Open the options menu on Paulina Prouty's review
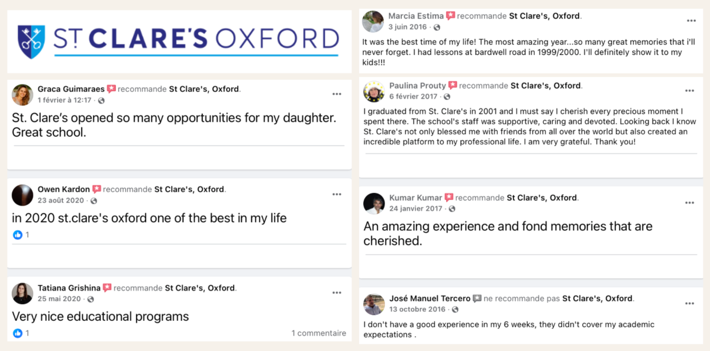This screenshot has width=710, height=351. coord(690,91)
